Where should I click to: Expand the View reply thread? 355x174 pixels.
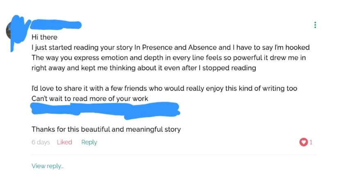[x=48, y=166]
